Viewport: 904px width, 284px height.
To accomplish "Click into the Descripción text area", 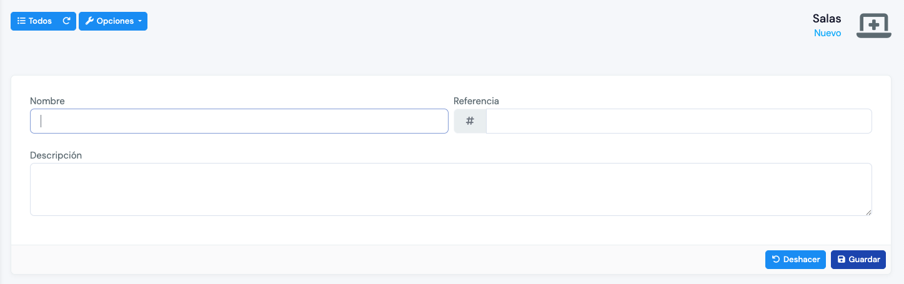I will click(x=450, y=189).
